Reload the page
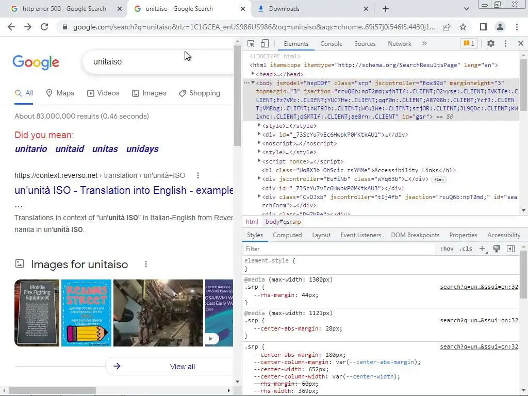Image resolution: width=528 pixels, height=396 pixels. (44, 27)
